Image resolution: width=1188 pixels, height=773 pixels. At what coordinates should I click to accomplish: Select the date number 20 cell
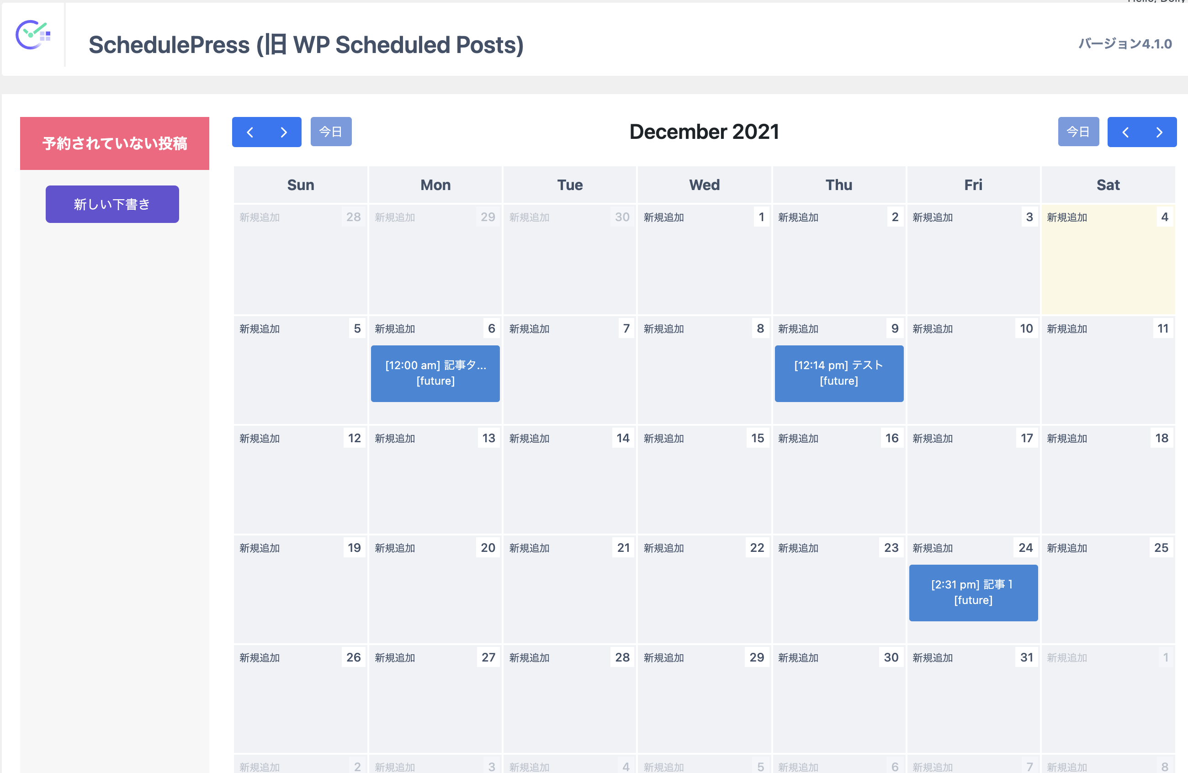(x=488, y=547)
